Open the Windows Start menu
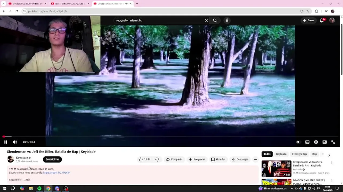The width and height of the screenshot is (343, 192). point(4,189)
